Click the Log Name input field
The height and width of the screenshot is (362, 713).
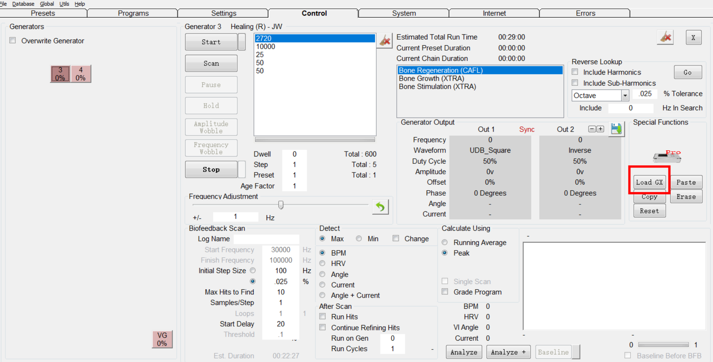click(x=266, y=239)
